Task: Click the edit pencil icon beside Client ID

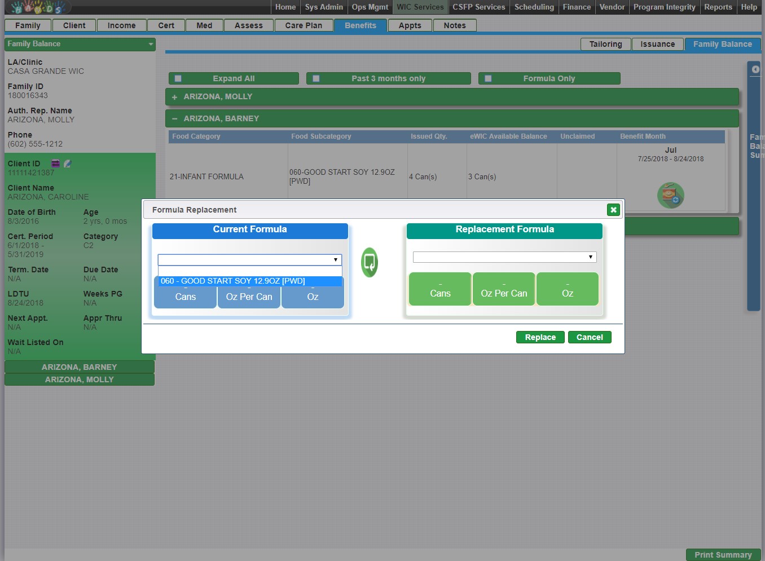Action: coord(68,164)
